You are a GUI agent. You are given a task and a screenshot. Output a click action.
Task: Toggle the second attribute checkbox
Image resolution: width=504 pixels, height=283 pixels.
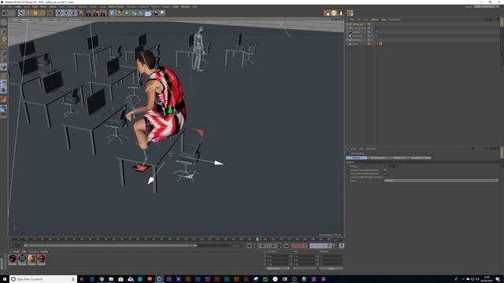385,174
